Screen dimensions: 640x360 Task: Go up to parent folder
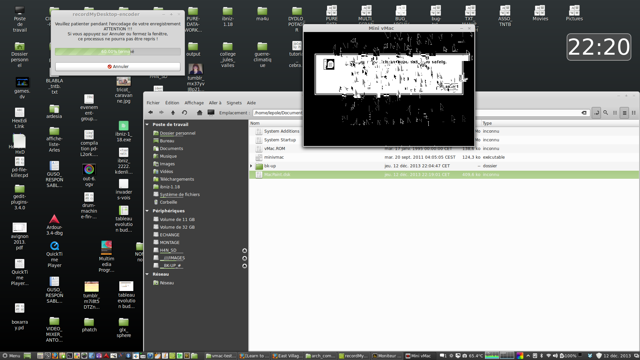173,113
